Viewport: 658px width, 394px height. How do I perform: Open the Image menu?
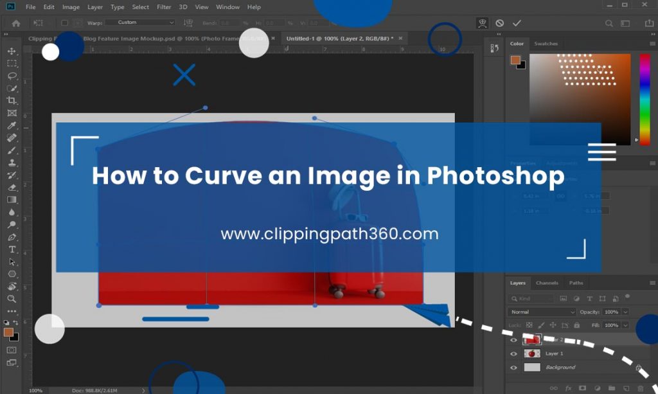click(71, 7)
